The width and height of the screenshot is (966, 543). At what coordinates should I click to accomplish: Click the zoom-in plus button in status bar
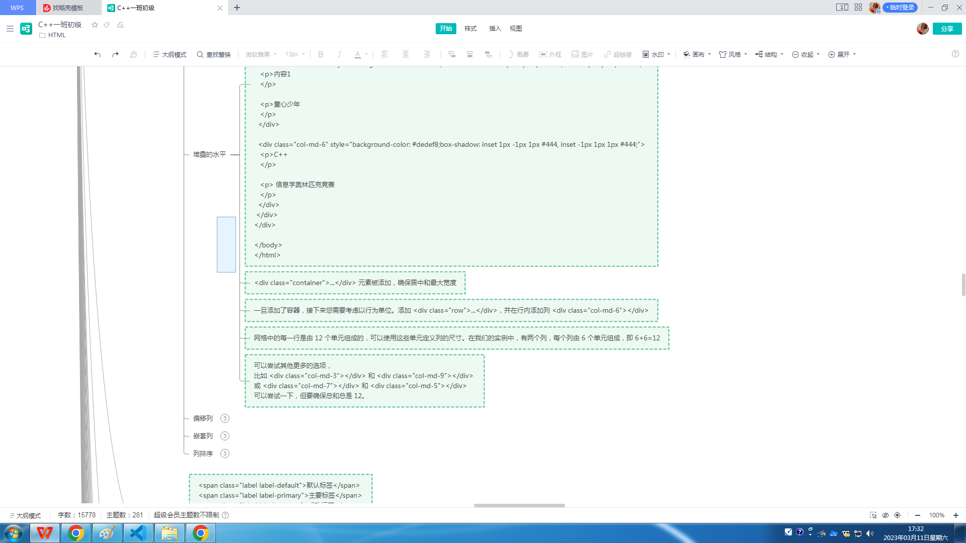coord(955,515)
